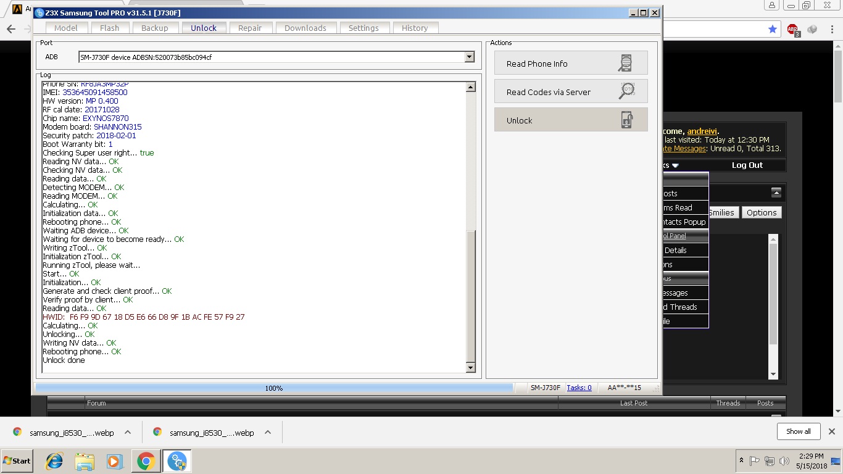Switch to the Model tab
Screen dimensions: 843x474
[66, 28]
